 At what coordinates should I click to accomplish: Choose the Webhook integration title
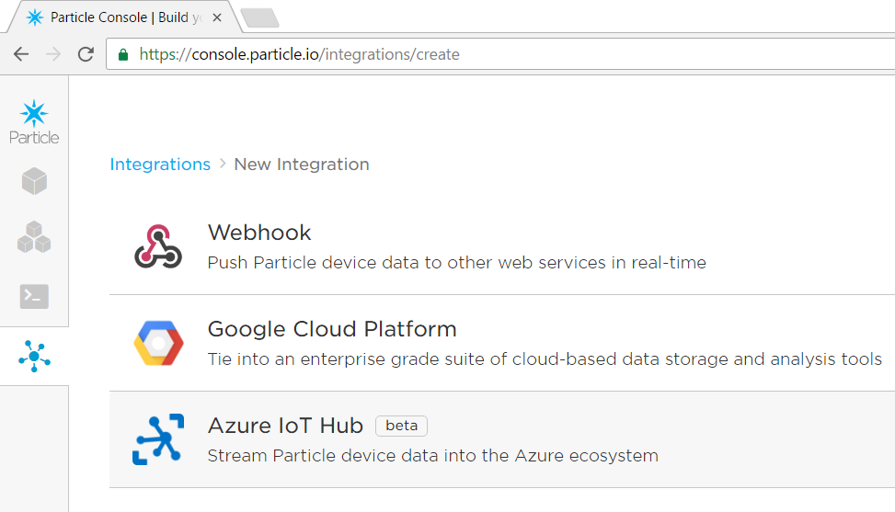pyautogui.click(x=259, y=233)
